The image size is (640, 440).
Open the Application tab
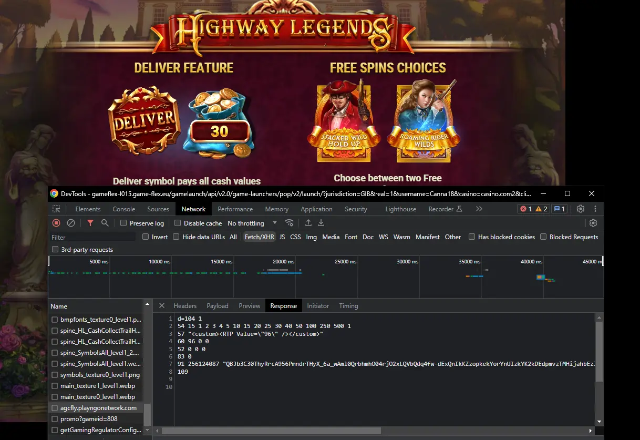(x=316, y=209)
